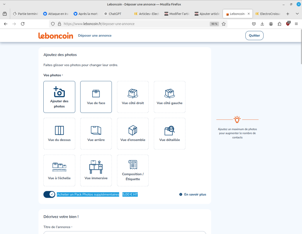Switch to the Attaque en Ira tab
The image size is (302, 234).
(56, 14)
